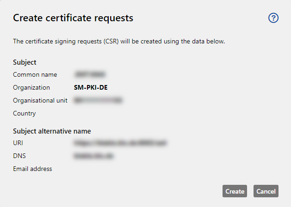Select the SM-PKI-DE organization value
Screen dimensions: 291x207
[x=91, y=87]
